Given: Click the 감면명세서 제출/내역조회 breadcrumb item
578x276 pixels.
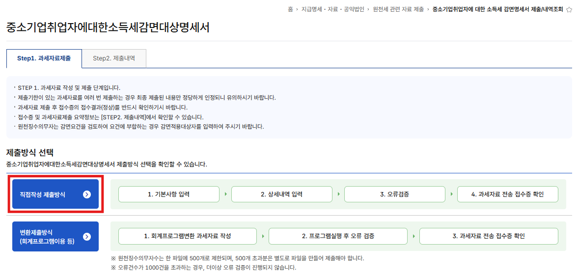Looking at the screenshot, I should point(498,9).
